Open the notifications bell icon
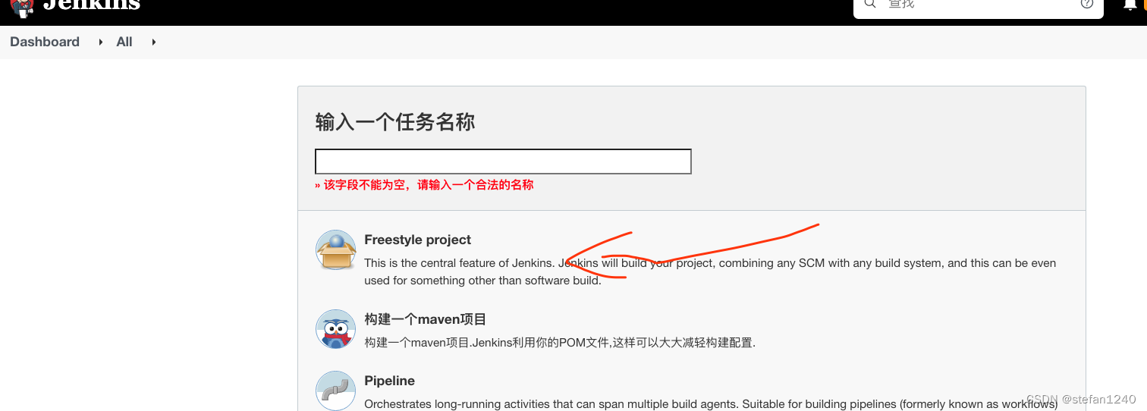 click(x=1130, y=5)
